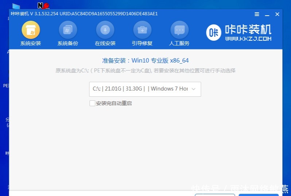Image resolution: width=291 pixels, height=196 pixels.
Task: Close the 咔咔装机 window
Action: point(277,14)
